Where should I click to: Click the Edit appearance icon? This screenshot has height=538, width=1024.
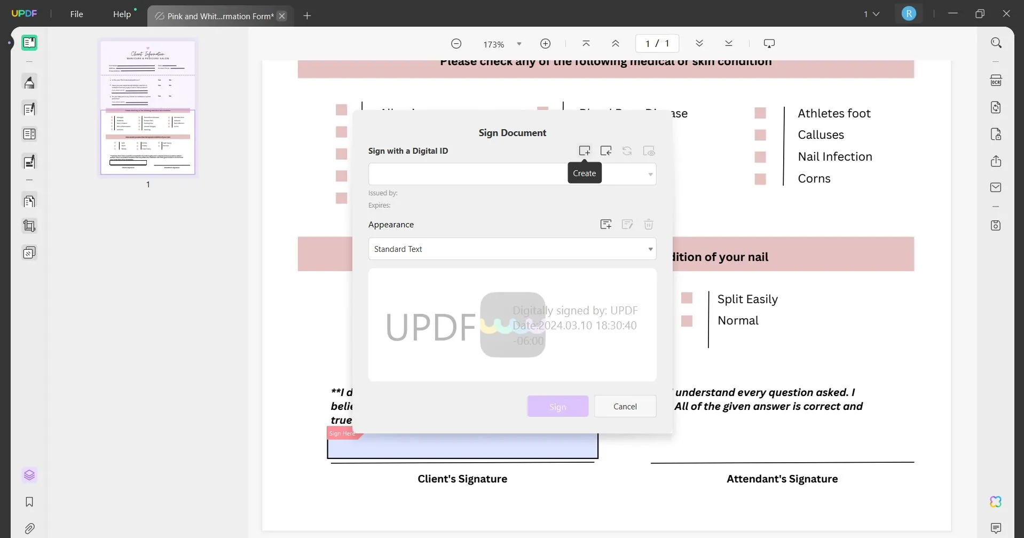627,224
